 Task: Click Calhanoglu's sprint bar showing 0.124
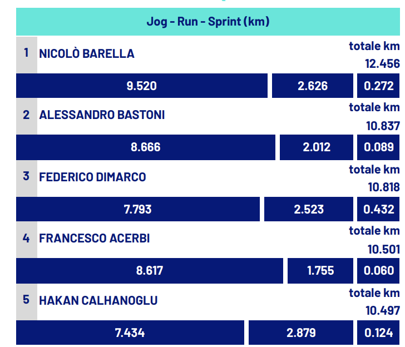[378, 333]
